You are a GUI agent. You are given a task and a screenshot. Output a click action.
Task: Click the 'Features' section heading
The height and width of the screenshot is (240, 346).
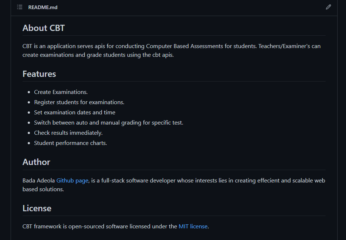pos(39,74)
